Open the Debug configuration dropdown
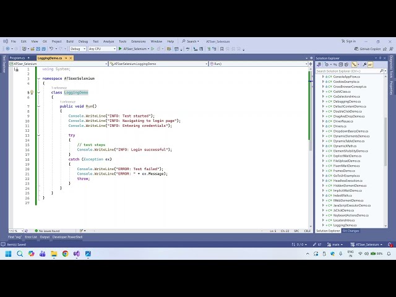This screenshot has width=396, height=297. 77,49
